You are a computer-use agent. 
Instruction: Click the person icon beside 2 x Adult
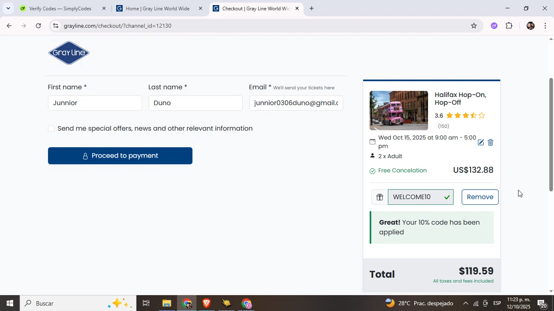(x=372, y=156)
